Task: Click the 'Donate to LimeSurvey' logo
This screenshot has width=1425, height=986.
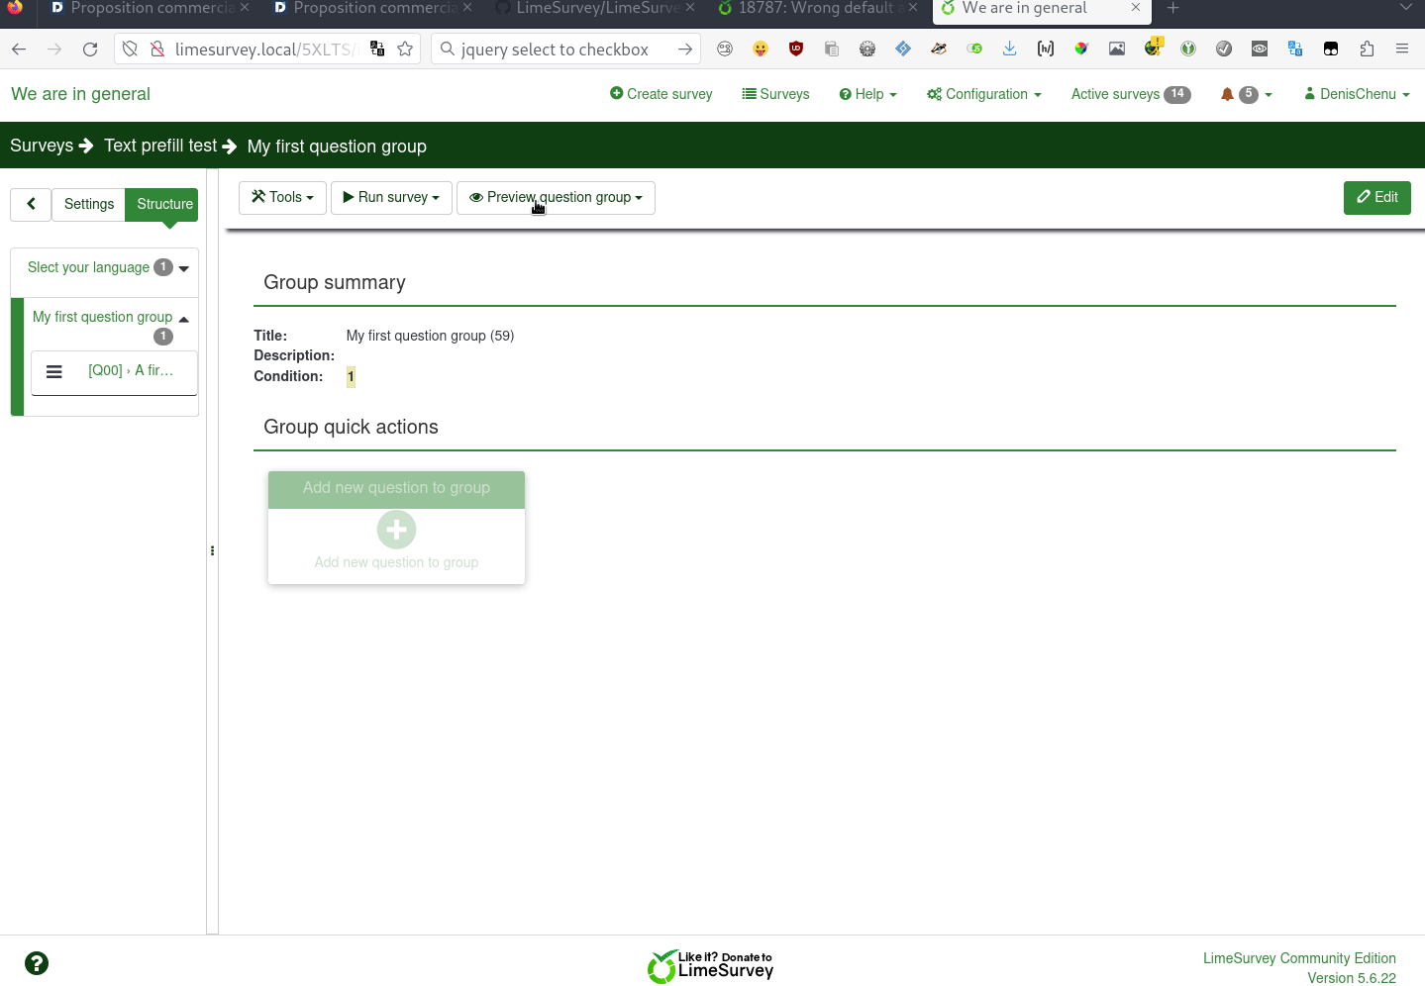Action: pos(710,966)
